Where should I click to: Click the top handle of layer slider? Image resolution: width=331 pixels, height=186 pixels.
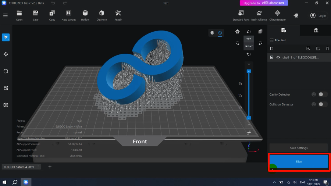[249, 71]
